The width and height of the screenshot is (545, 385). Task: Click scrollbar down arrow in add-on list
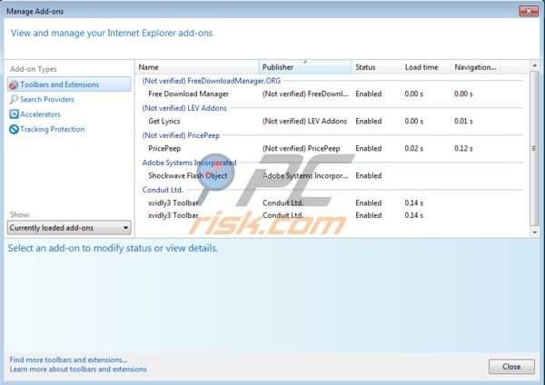535,232
